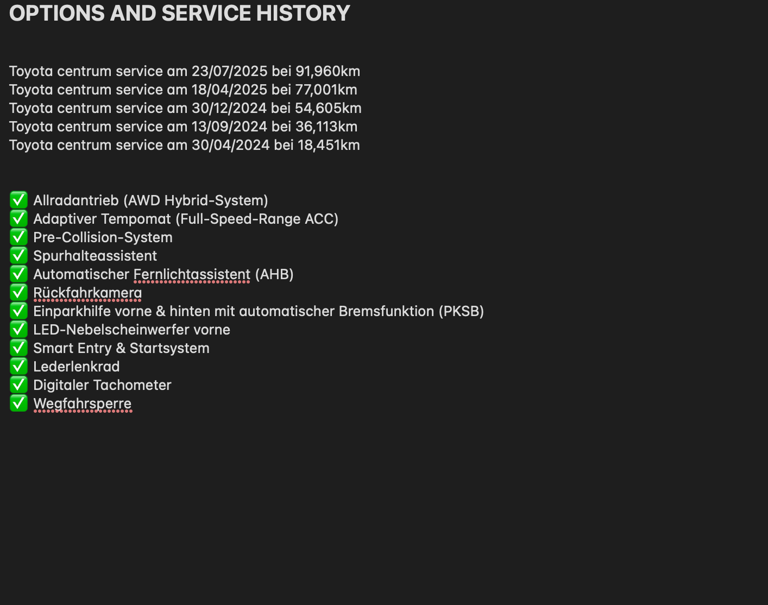Click the service line showing 18,451km

pyautogui.click(x=185, y=145)
